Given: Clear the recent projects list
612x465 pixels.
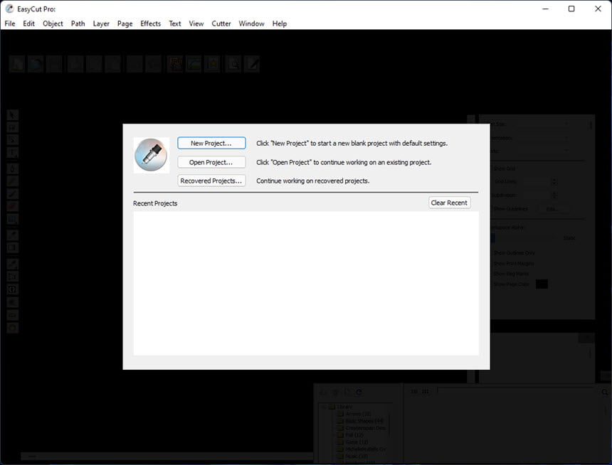Looking at the screenshot, I should [x=449, y=203].
